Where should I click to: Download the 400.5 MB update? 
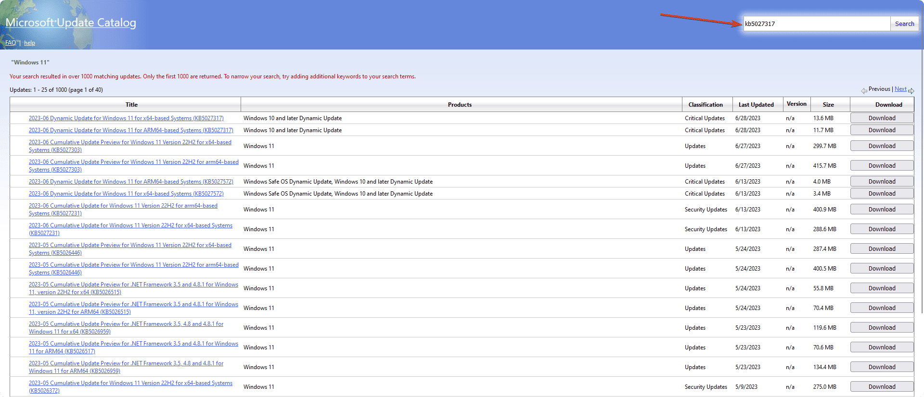[x=882, y=269]
